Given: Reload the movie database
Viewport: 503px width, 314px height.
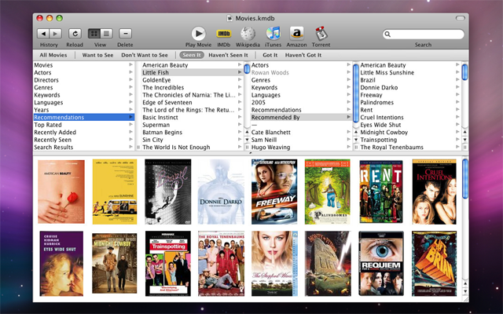Looking at the screenshot, I should coord(75,34).
